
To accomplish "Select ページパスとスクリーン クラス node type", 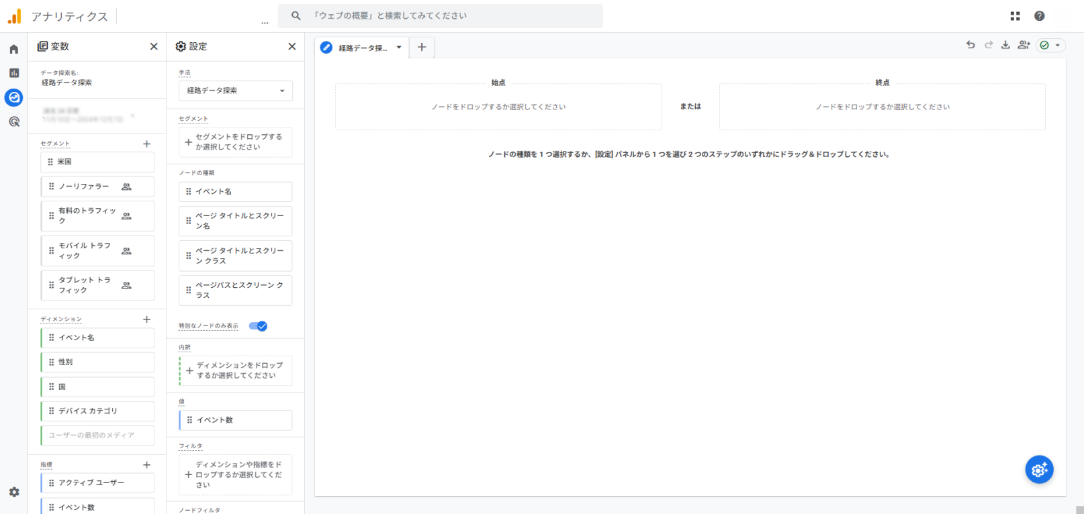I will (x=236, y=290).
